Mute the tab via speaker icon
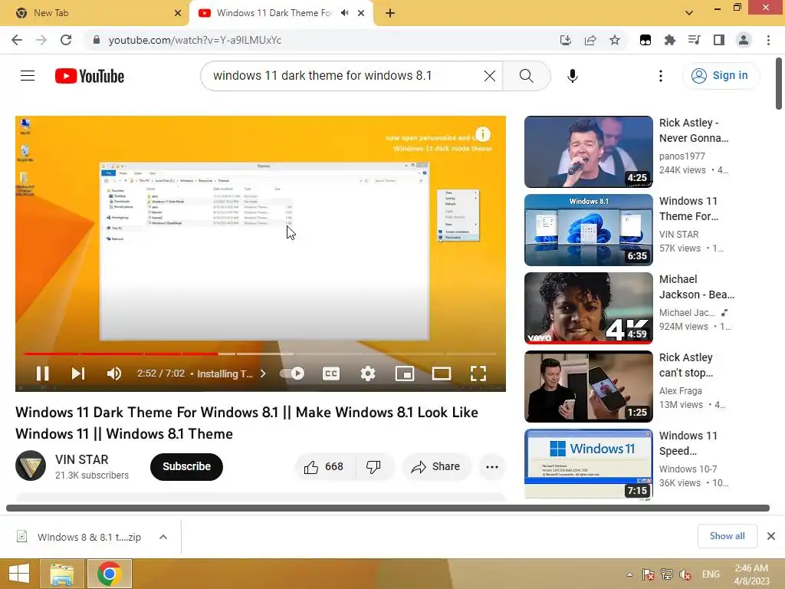 (x=344, y=13)
